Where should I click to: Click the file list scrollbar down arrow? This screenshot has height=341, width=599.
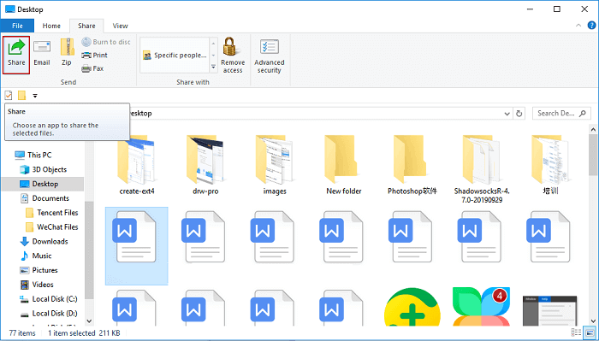[x=593, y=321]
